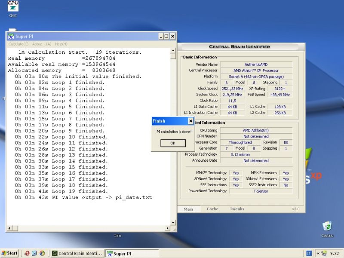
Task: Click the Clock Speed value 2521,33 MHz
Action: point(232,89)
